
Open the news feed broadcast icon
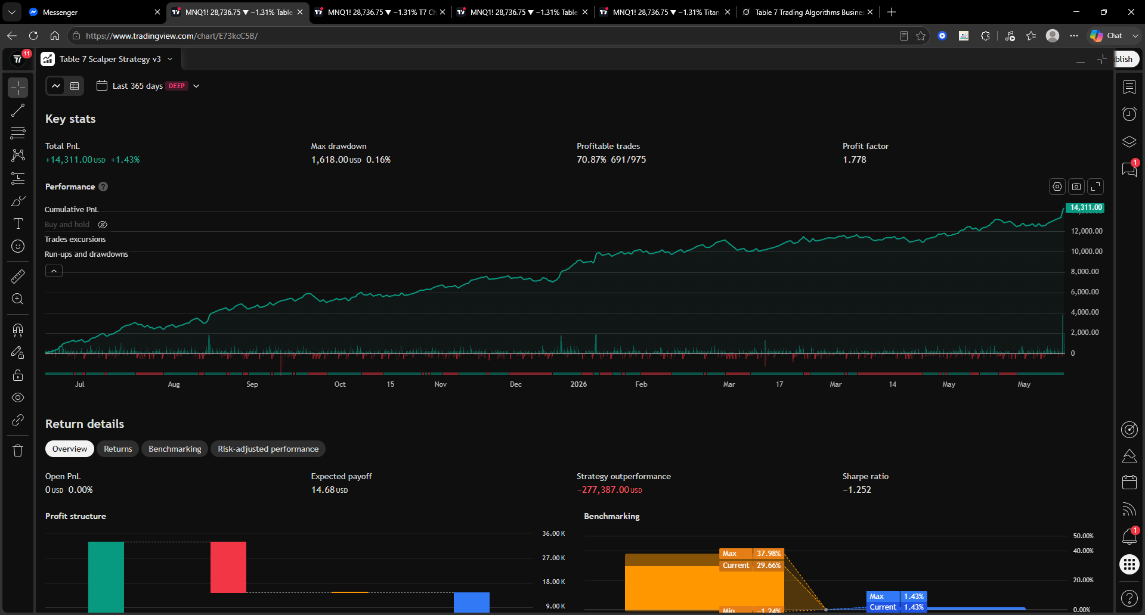point(1129,509)
